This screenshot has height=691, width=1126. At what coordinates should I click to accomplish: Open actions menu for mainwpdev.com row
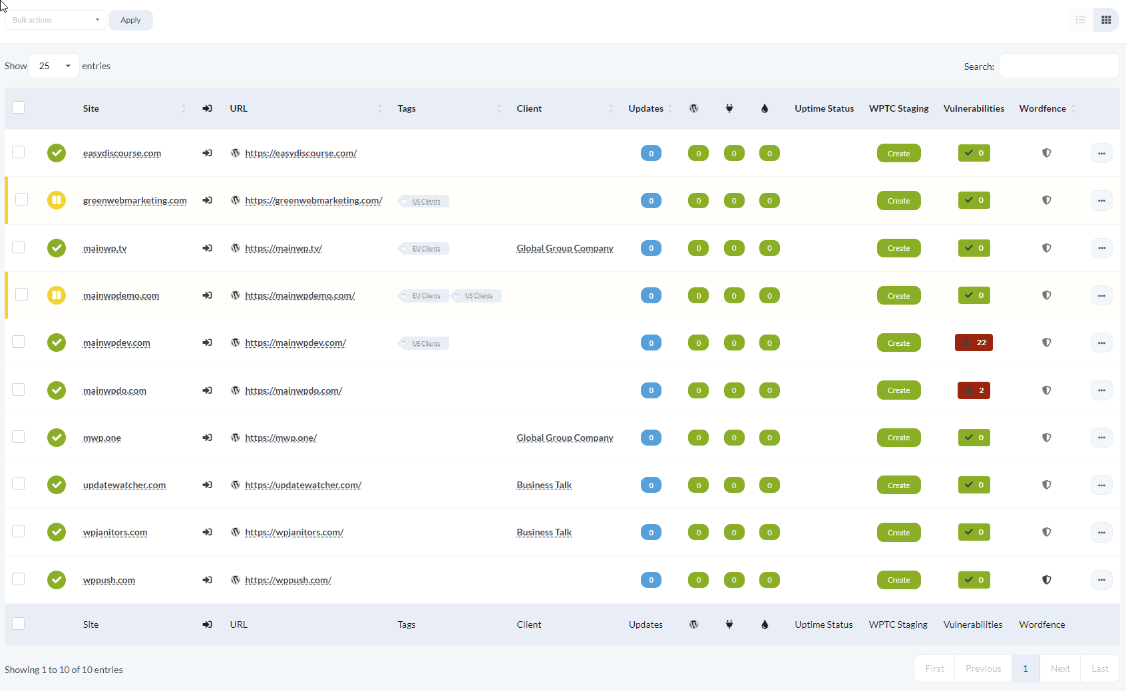pos(1101,343)
